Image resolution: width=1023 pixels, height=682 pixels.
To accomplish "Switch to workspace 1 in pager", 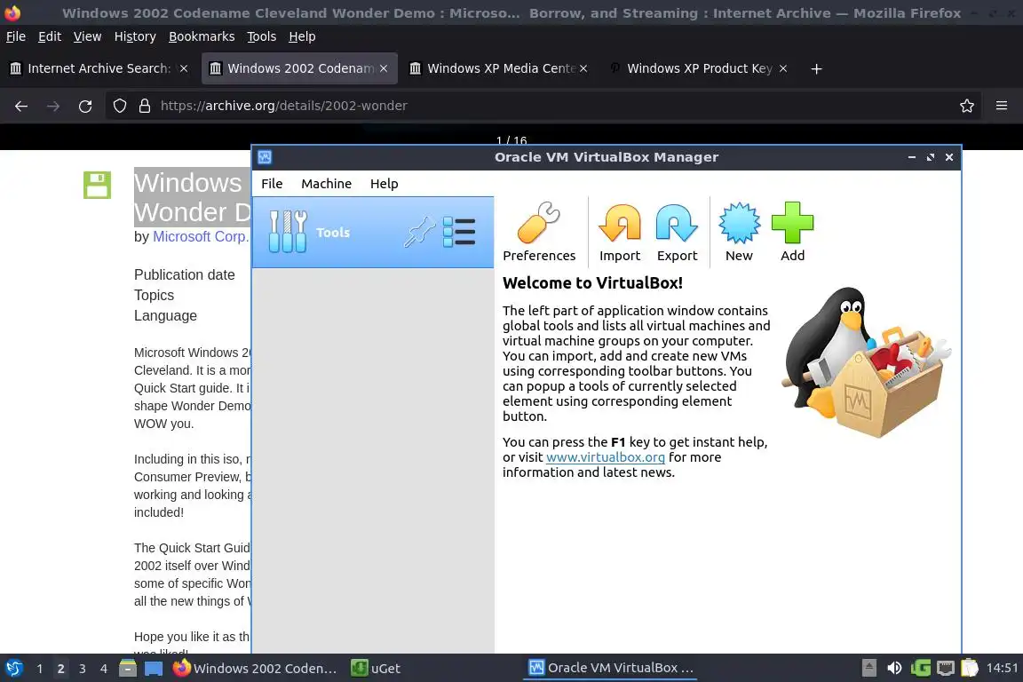I will (x=40, y=669).
